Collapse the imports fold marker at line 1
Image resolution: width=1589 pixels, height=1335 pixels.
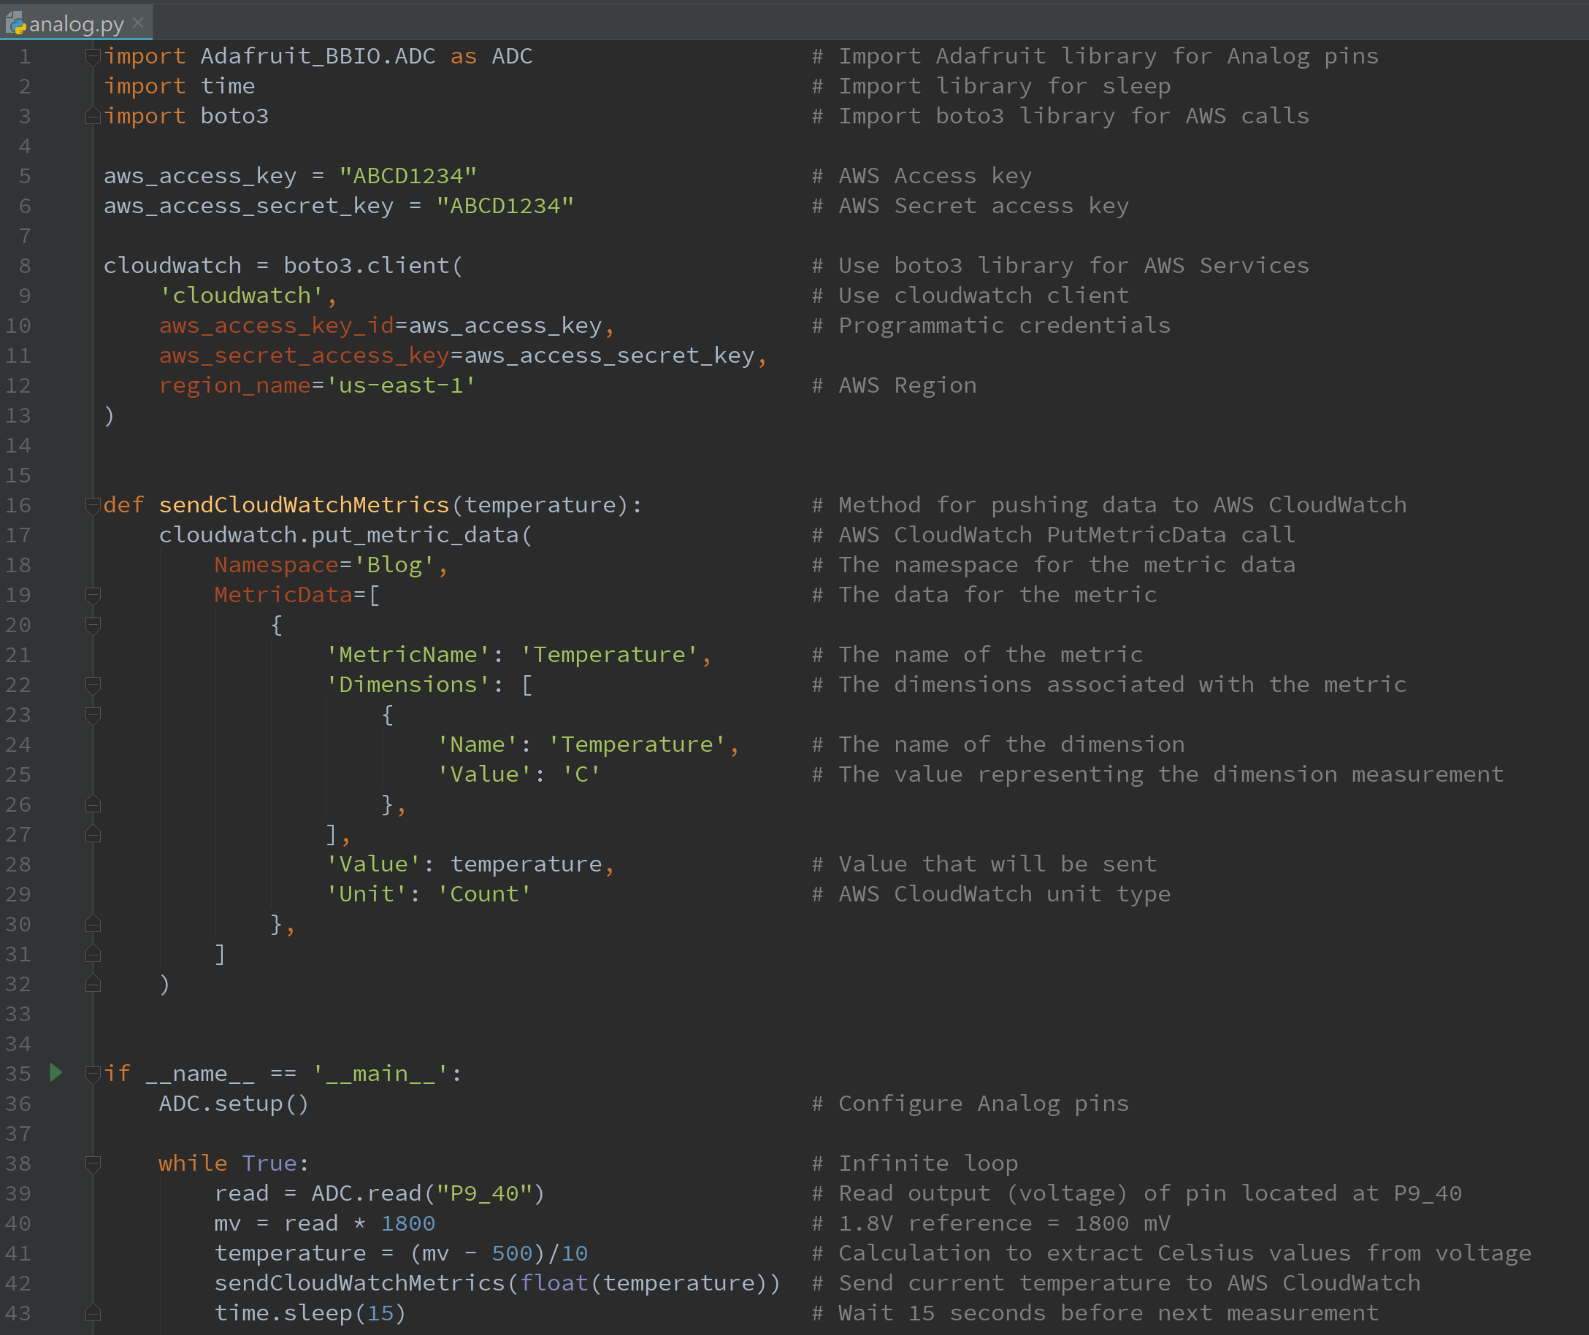tap(93, 56)
